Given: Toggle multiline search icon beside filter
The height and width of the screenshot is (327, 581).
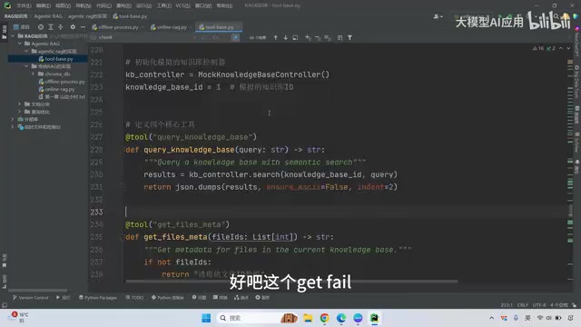Looking at the screenshot, I should tap(340, 37).
